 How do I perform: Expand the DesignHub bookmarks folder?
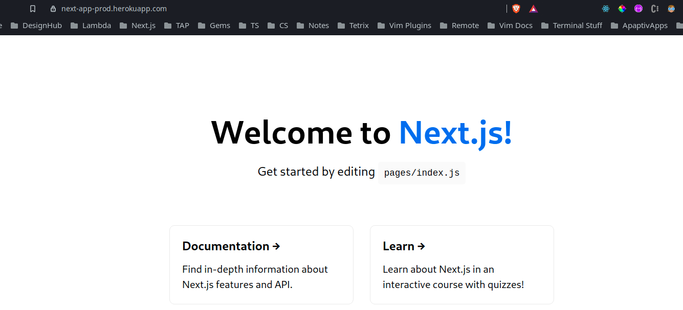click(x=36, y=26)
